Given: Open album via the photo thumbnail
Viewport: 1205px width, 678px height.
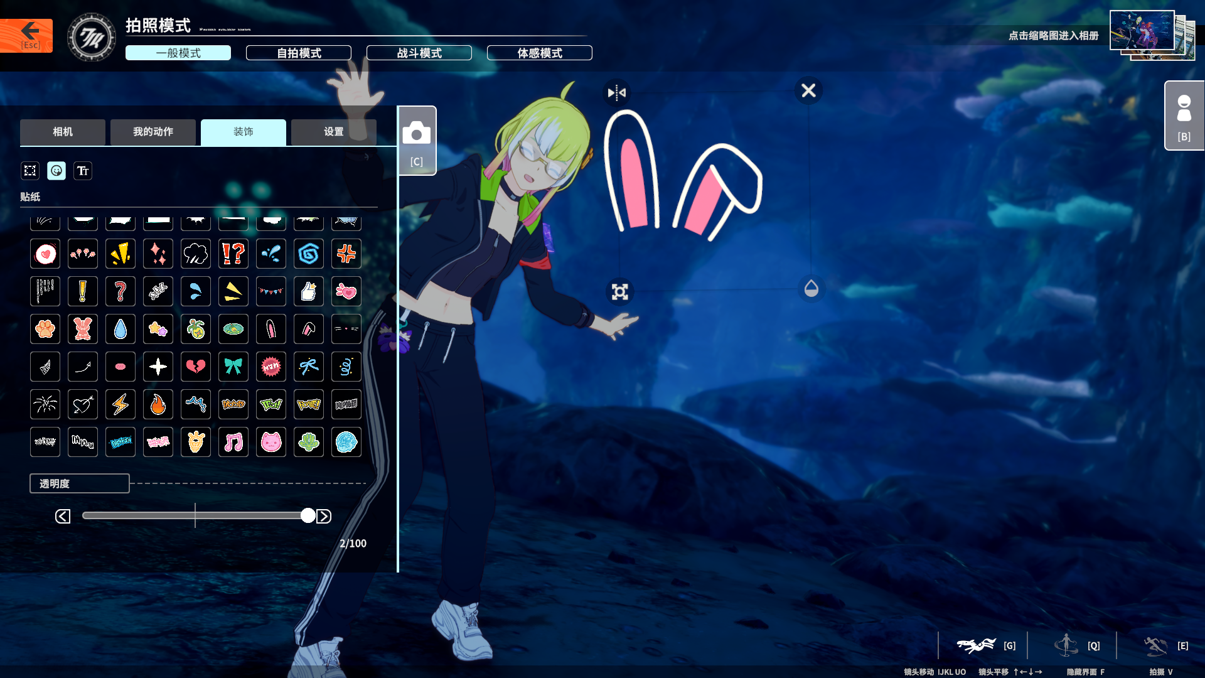Looking at the screenshot, I should 1142,30.
